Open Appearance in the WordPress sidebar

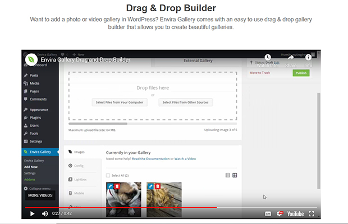(x=39, y=110)
